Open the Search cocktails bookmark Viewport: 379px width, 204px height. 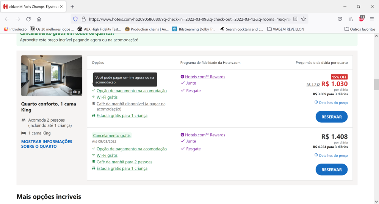(x=241, y=29)
